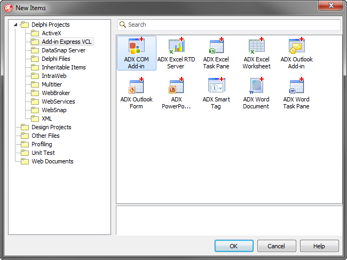Choose the ADX Outlook Form item
Screen dimensions: 347x260
tap(136, 93)
